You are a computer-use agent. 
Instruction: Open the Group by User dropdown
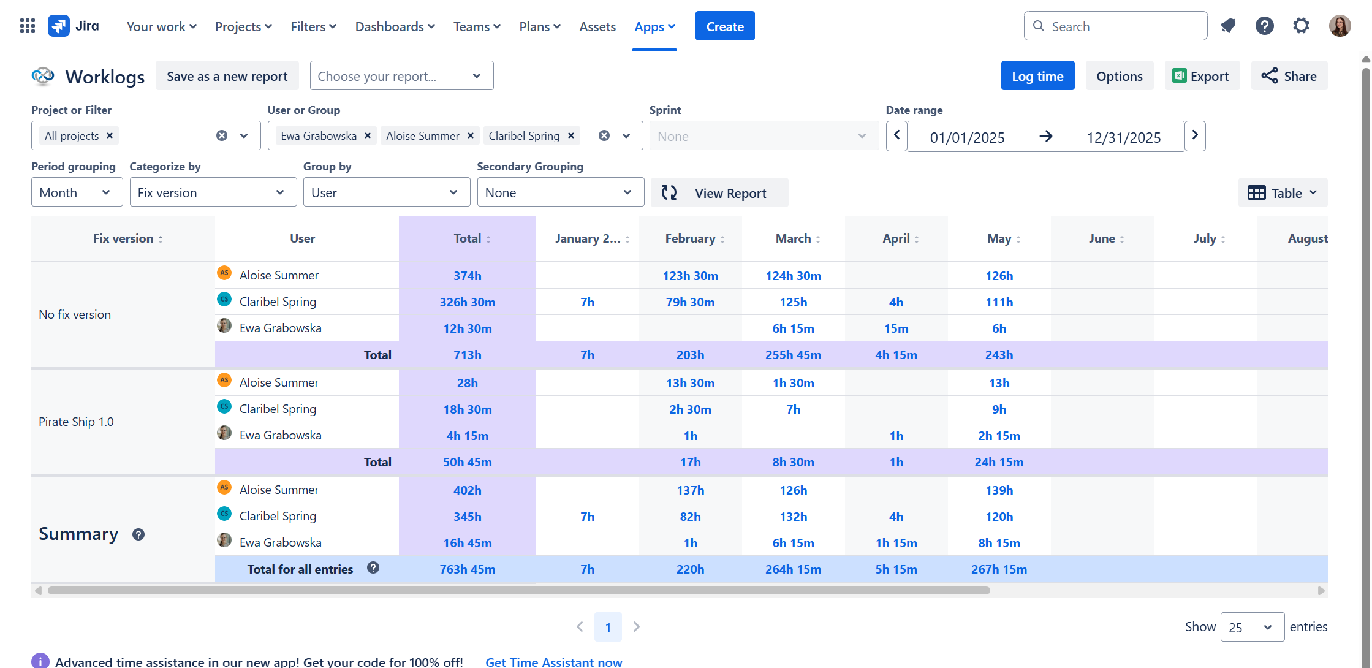tap(387, 192)
